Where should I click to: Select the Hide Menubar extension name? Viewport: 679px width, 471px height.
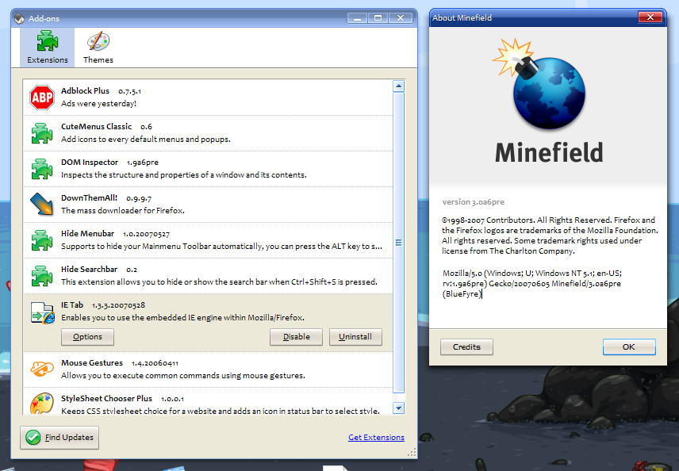tap(87, 233)
